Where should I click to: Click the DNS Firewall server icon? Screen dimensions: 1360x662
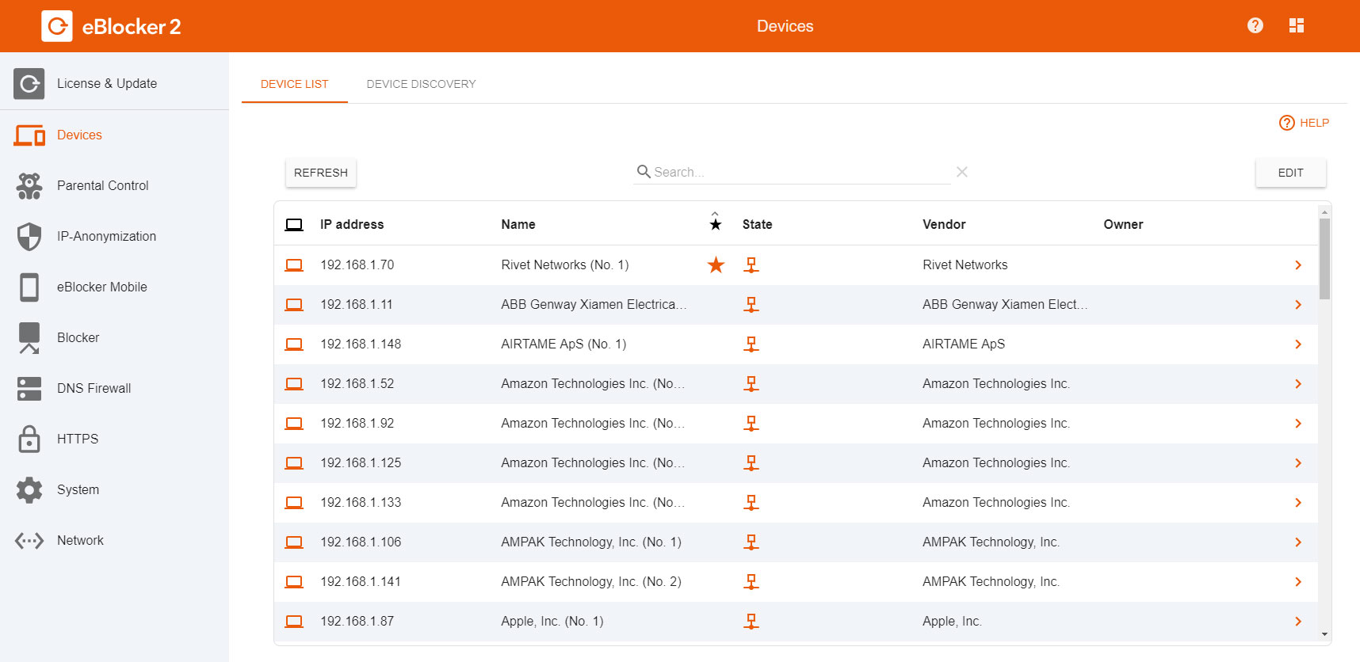29,389
